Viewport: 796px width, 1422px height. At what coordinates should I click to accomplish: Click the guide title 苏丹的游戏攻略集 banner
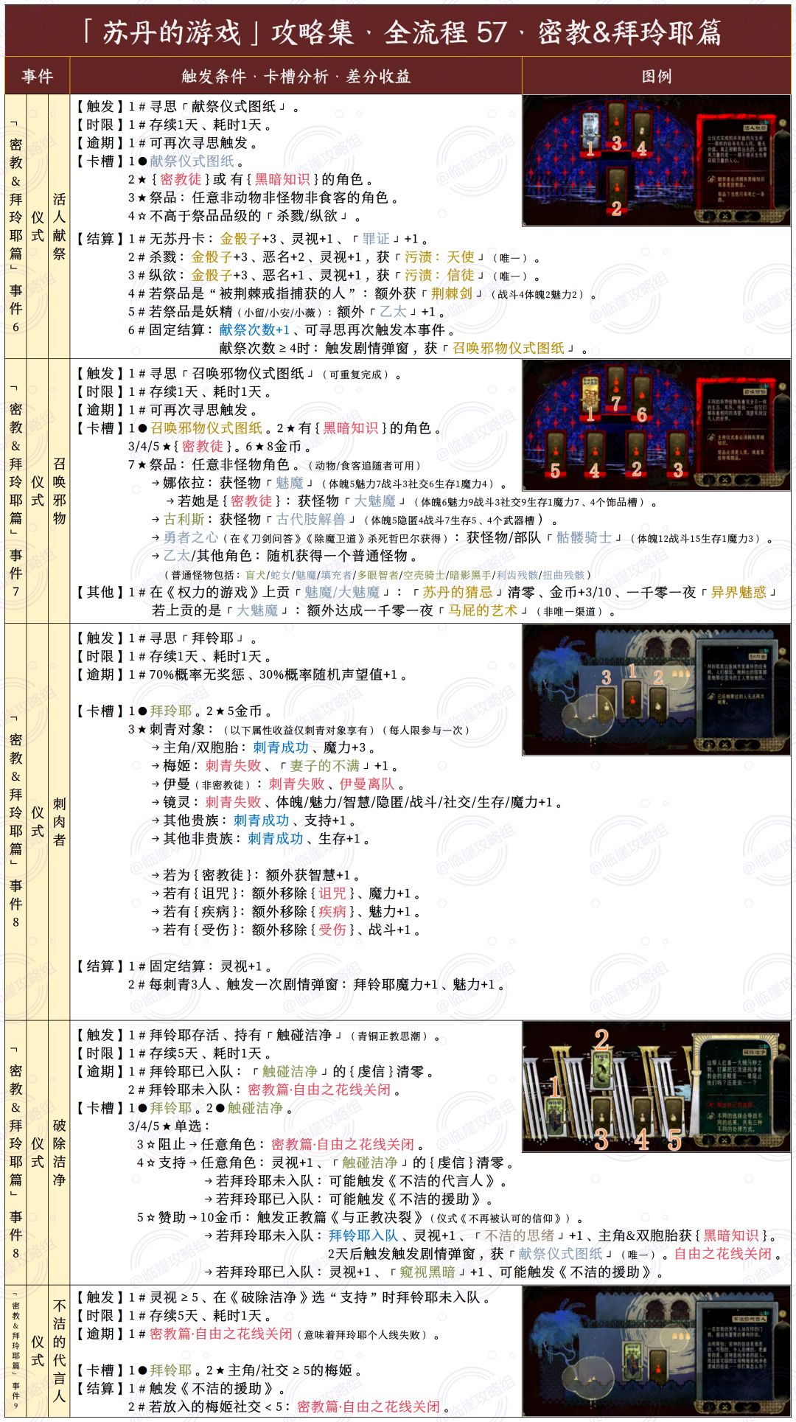(x=398, y=31)
